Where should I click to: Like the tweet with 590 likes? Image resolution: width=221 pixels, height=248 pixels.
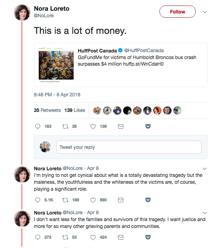(x=93, y=200)
